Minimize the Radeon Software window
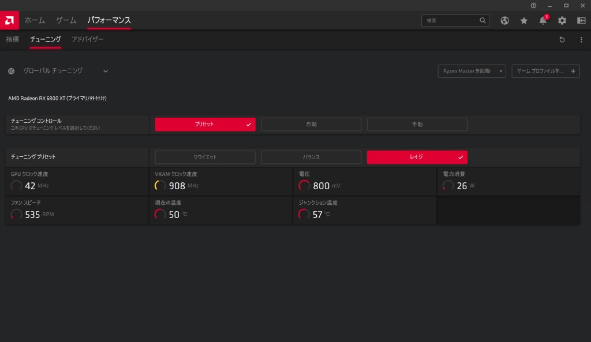This screenshot has height=342, width=591. 550,6
